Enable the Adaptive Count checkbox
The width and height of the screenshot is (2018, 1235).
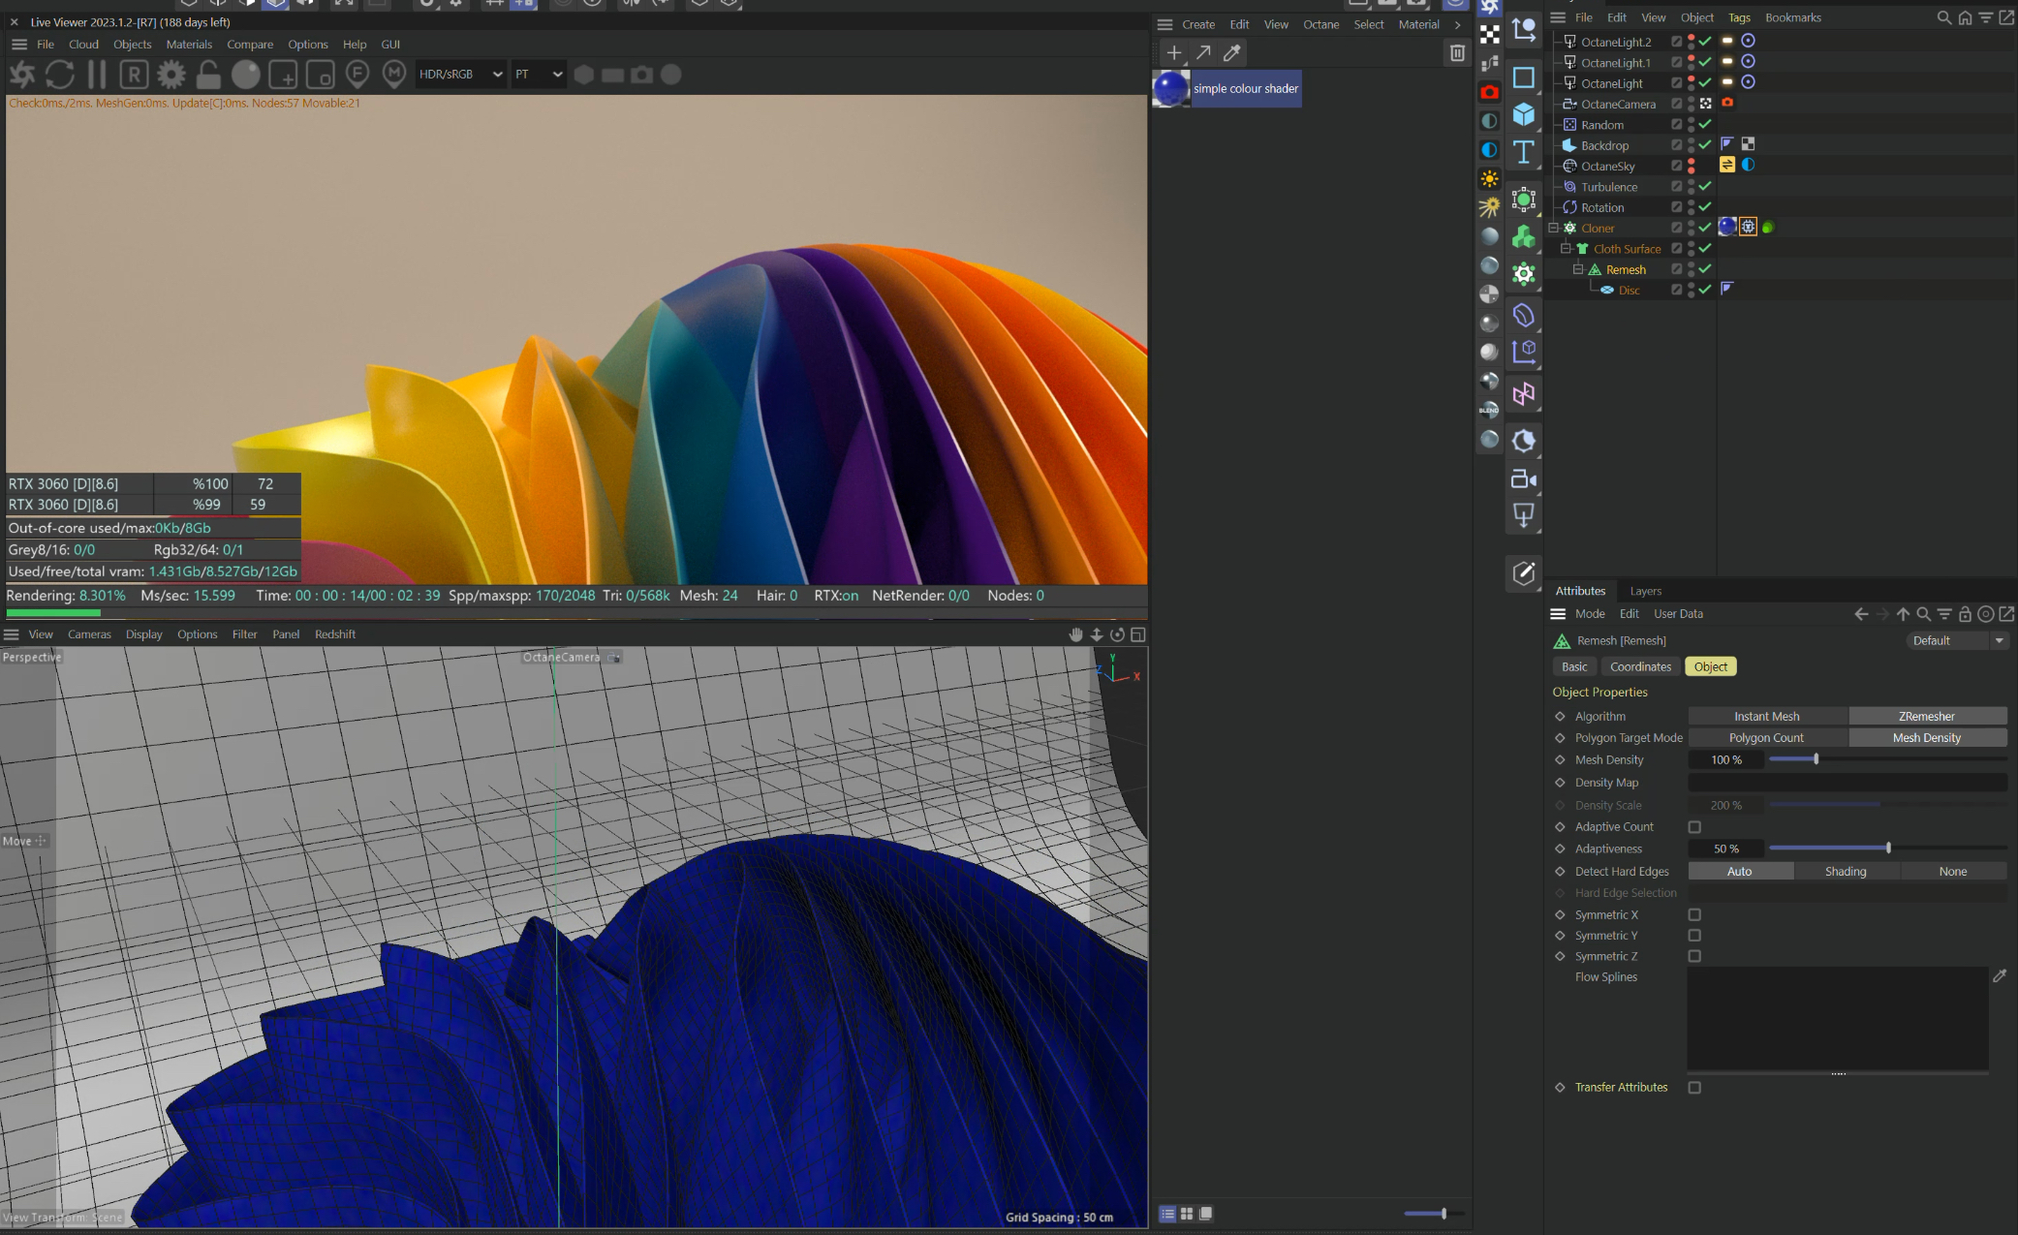coord(1694,827)
